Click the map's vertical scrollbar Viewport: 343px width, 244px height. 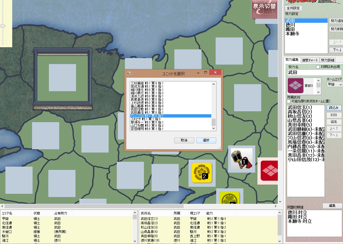(280, 102)
